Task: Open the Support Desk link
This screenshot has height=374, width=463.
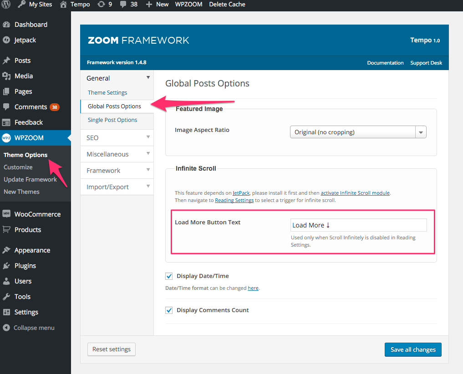Action: [426, 63]
